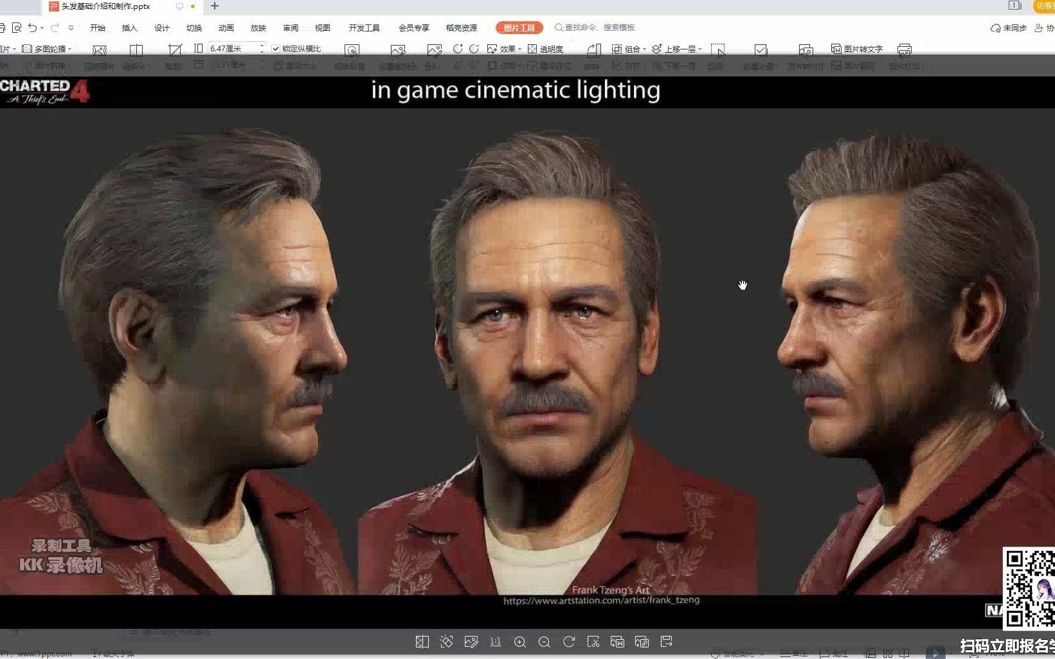Image resolution: width=1055 pixels, height=659 pixels.
Task: Click the viewer save picture icon
Action: (666, 642)
